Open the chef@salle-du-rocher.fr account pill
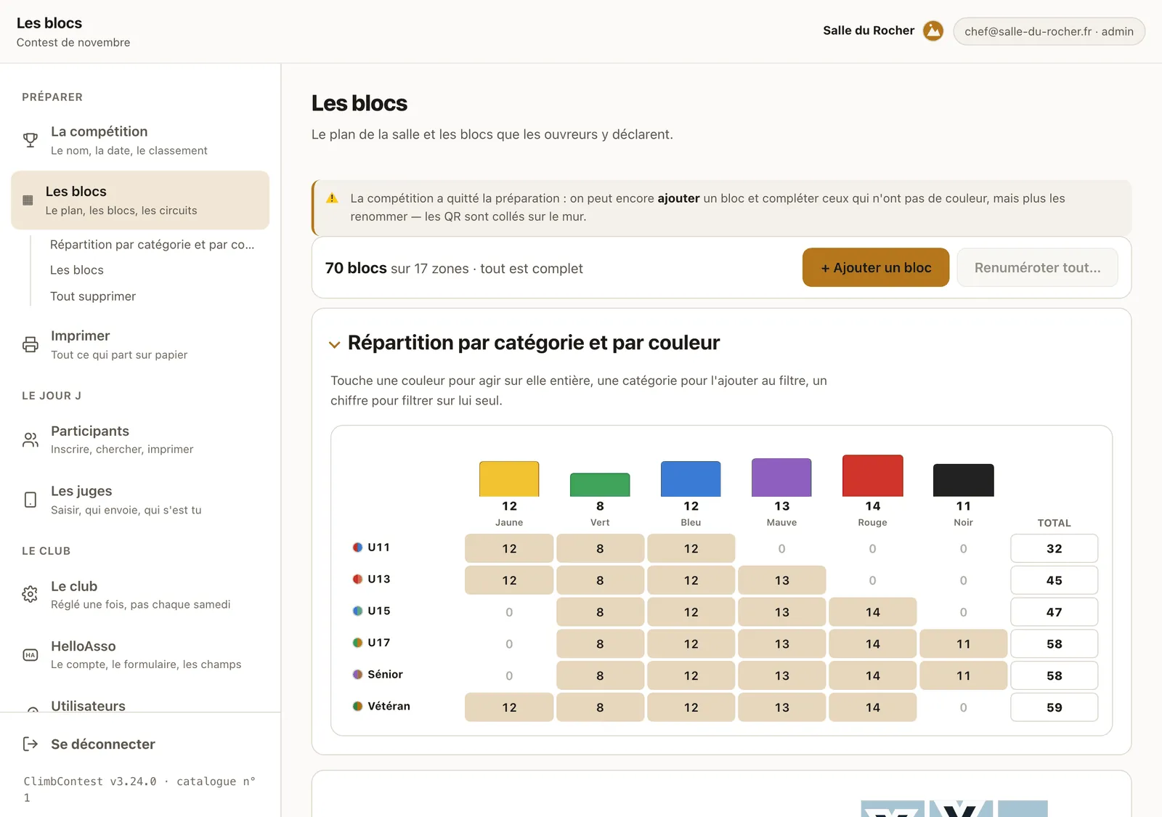This screenshot has height=817, width=1162. pyautogui.click(x=1049, y=31)
